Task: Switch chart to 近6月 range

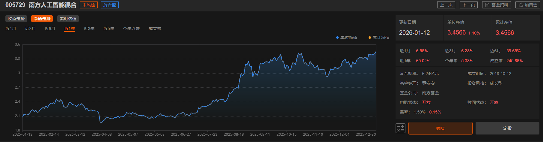Action: (50, 29)
